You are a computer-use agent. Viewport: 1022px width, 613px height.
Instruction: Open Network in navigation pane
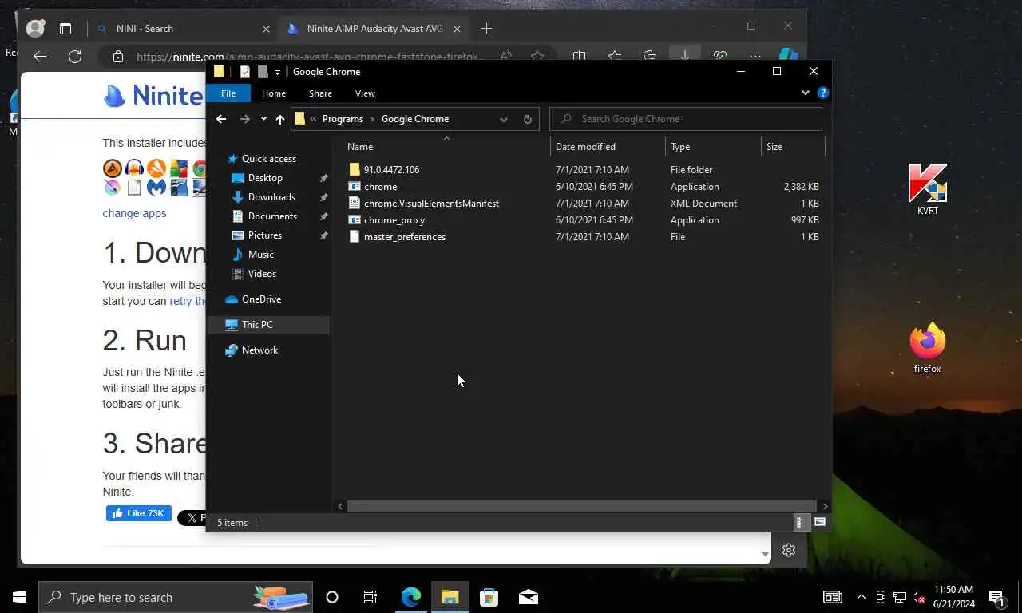point(259,350)
